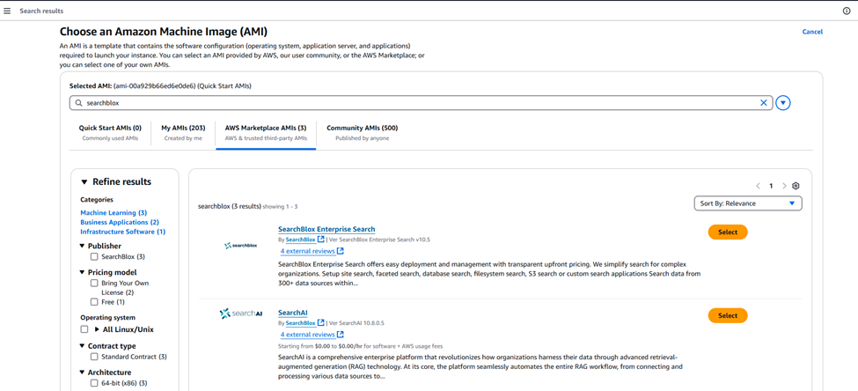Open 4 external reviews for Enterprise Search
This screenshot has height=391, width=858.
(x=307, y=251)
